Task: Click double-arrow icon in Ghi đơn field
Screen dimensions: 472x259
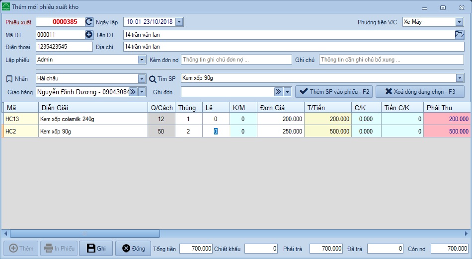Action: (278, 92)
